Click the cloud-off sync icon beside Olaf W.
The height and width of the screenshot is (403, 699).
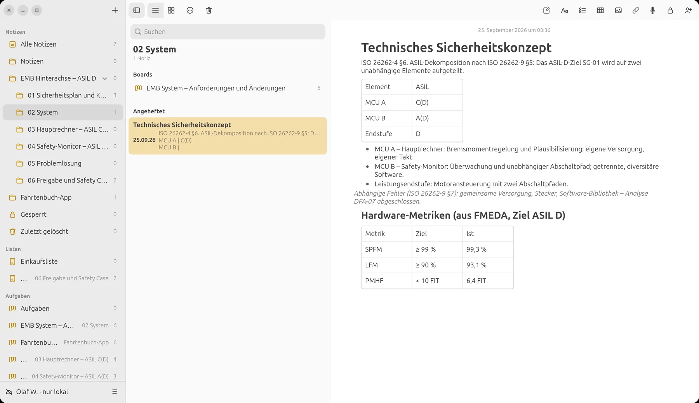pos(9,392)
